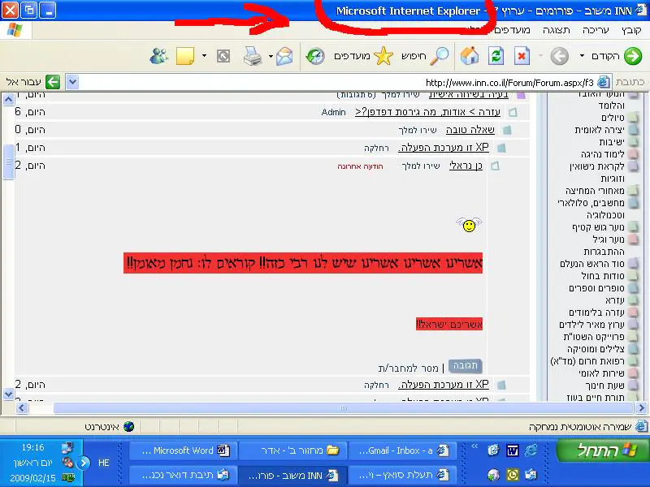The width and height of the screenshot is (650, 487).
Task: Expand dropdown arrow next to yellow note icon
Action: tap(204, 56)
